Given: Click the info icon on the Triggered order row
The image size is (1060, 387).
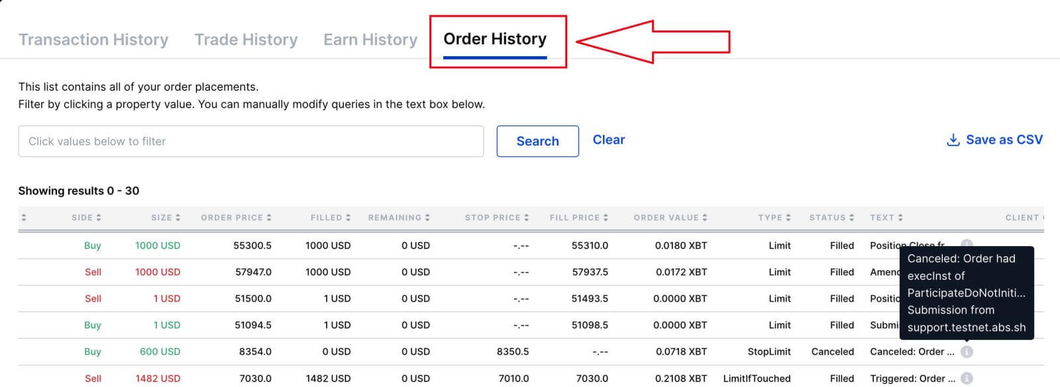Looking at the screenshot, I should click(x=967, y=378).
